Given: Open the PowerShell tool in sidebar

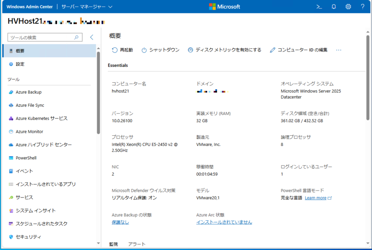Looking at the screenshot, I should click(x=49, y=158).
